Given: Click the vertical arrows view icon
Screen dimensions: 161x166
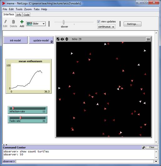Looking at the screenshot, I should pos(67,39).
